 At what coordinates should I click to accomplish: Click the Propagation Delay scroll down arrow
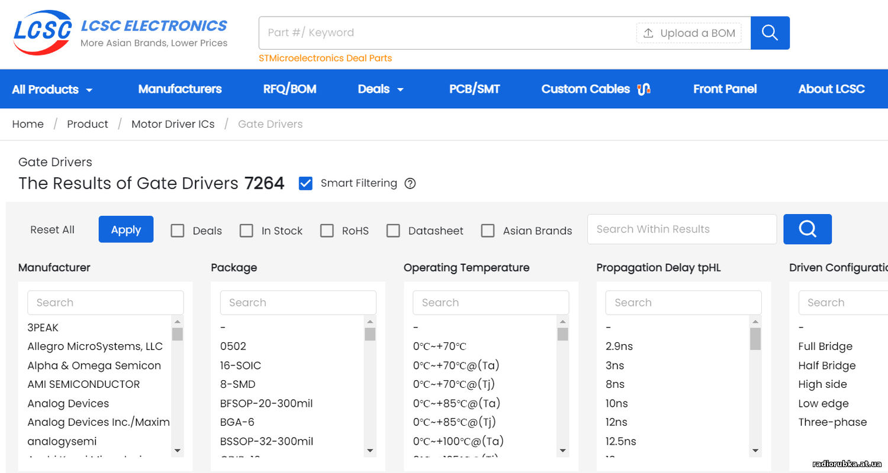pos(755,451)
